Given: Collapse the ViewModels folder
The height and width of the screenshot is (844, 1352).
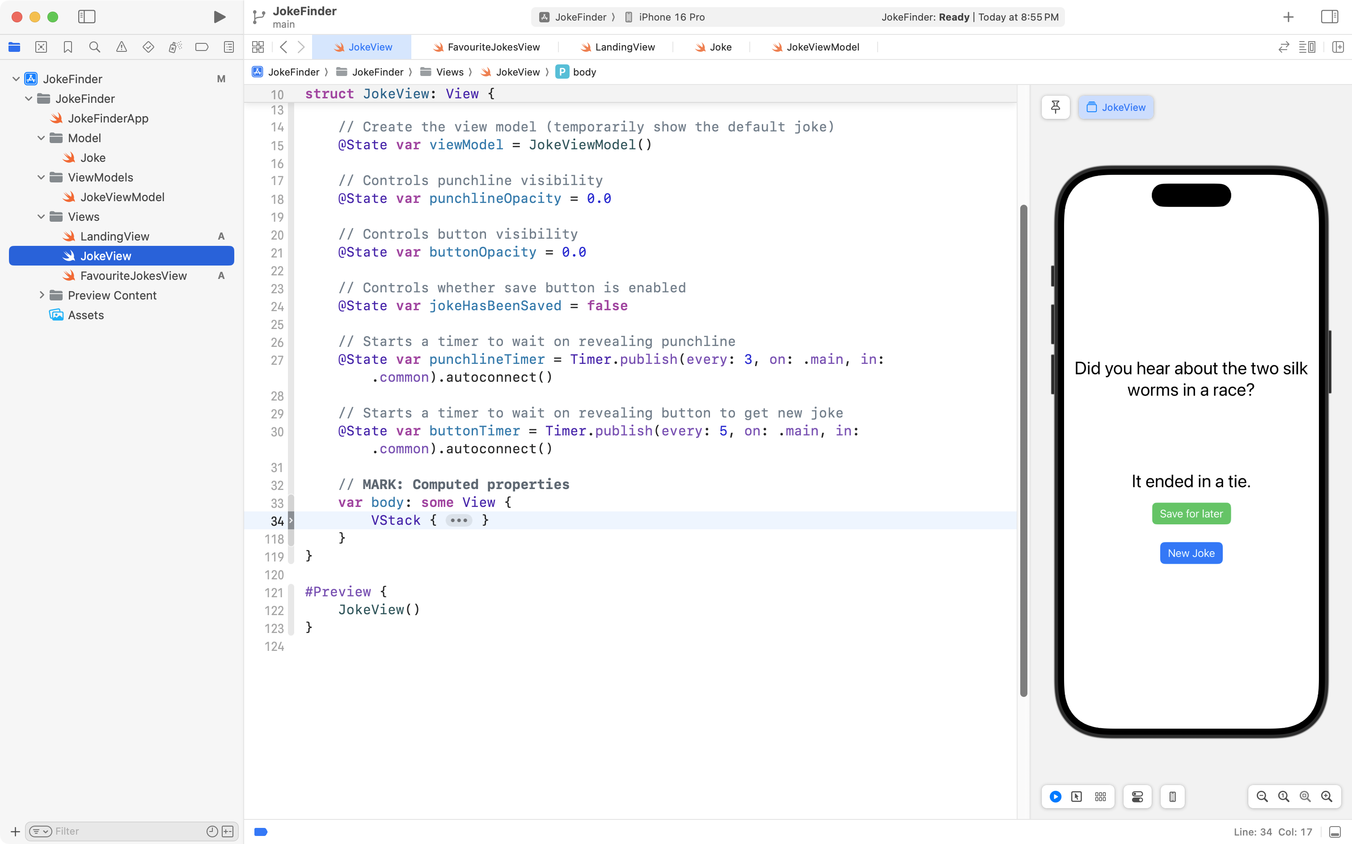Looking at the screenshot, I should tap(41, 177).
